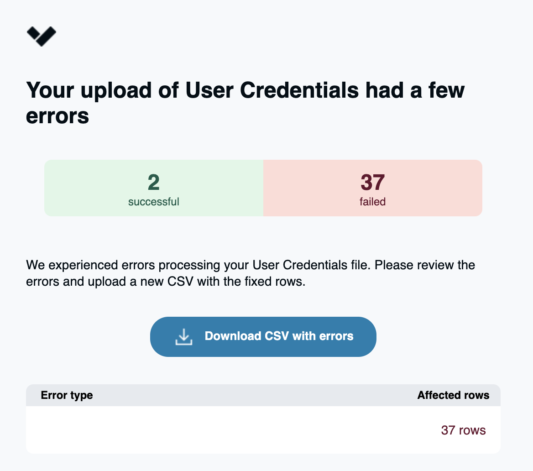Screen dimensions: 533x471
Task: Select the number 2 successful count
Action: point(154,183)
